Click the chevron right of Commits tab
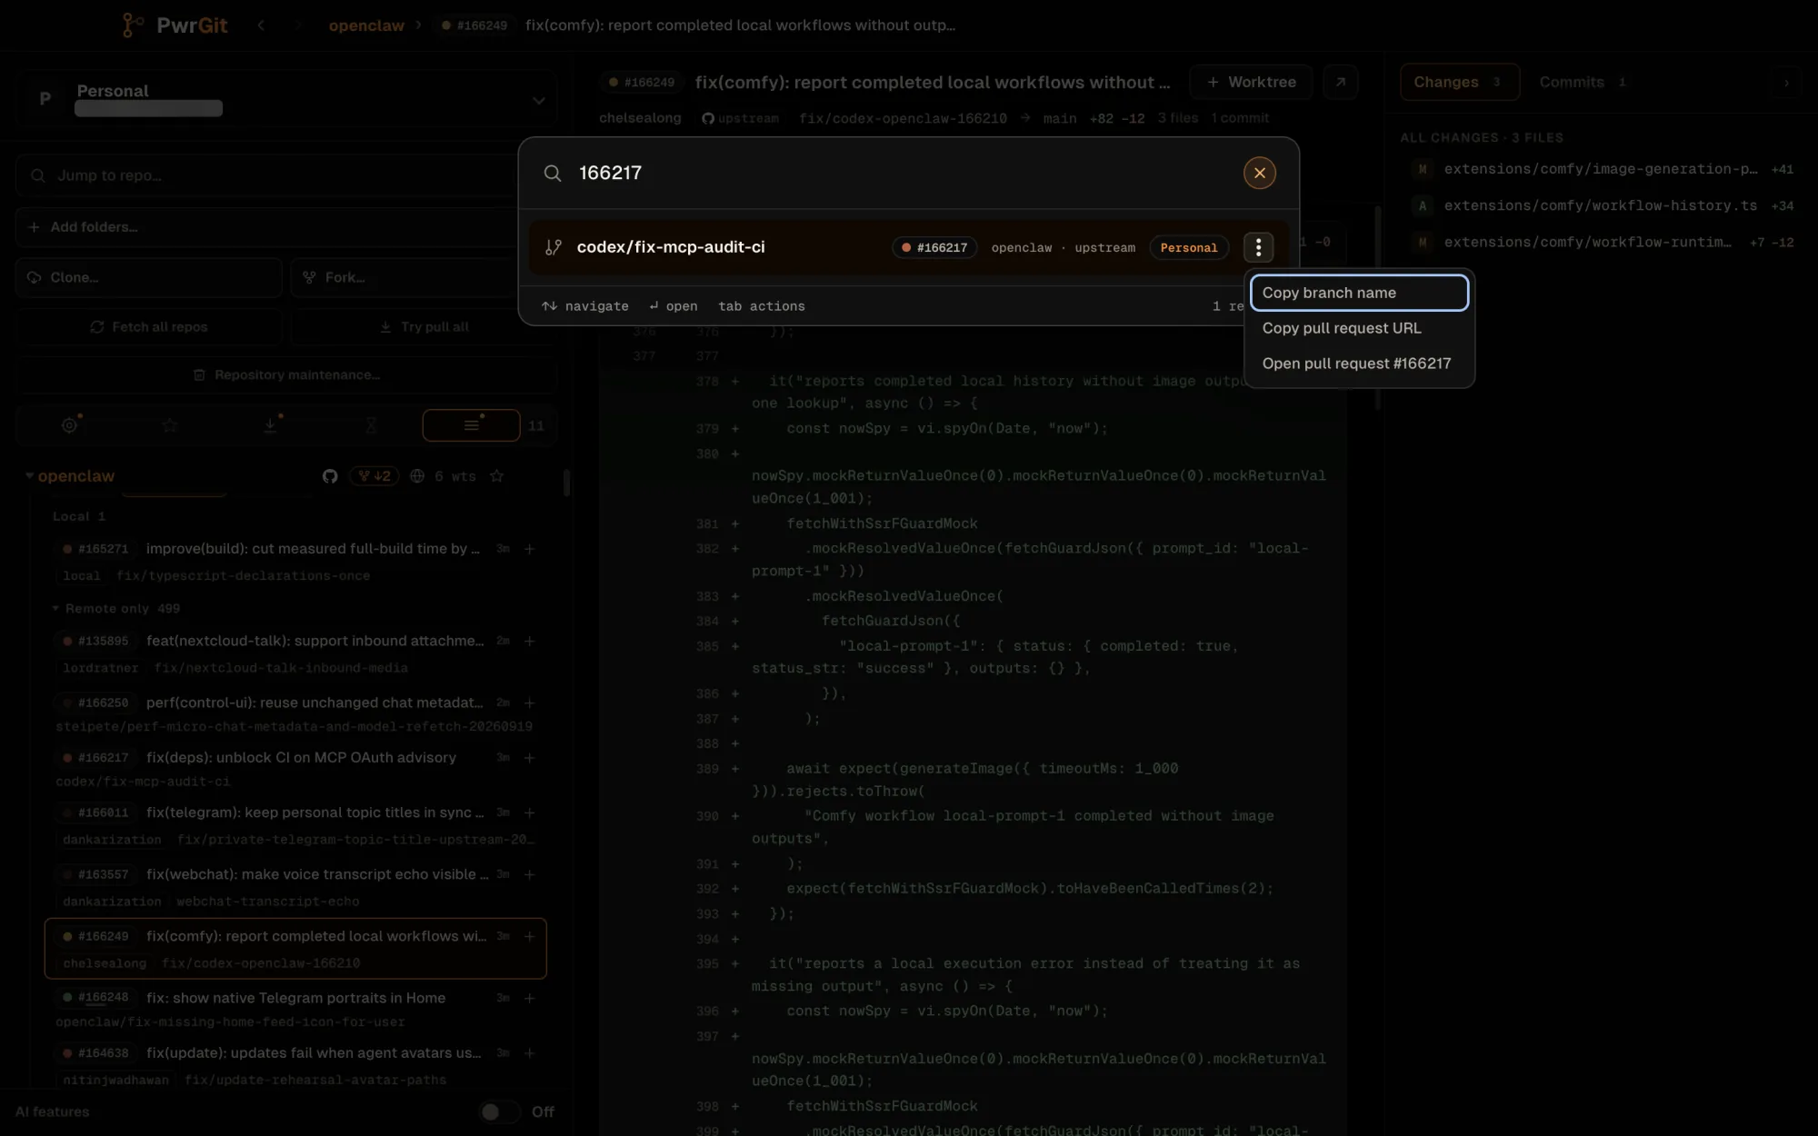Screen dimensions: 1818x1136 click(x=1786, y=82)
